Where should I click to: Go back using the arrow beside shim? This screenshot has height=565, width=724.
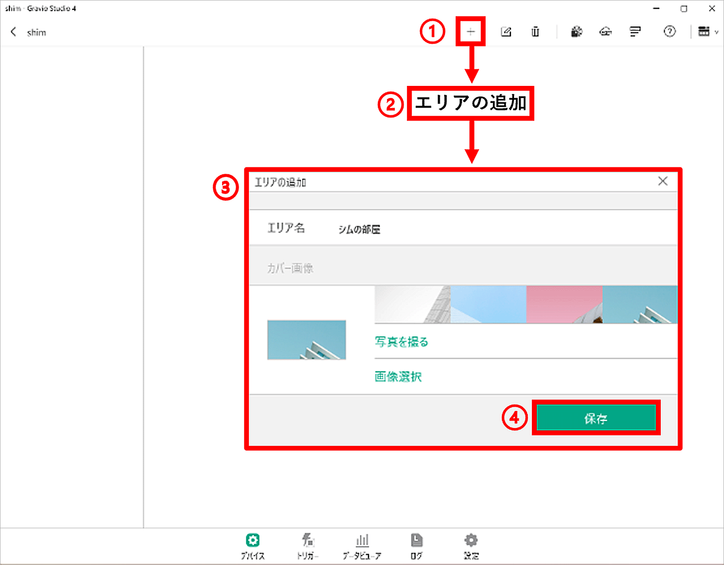(x=13, y=32)
